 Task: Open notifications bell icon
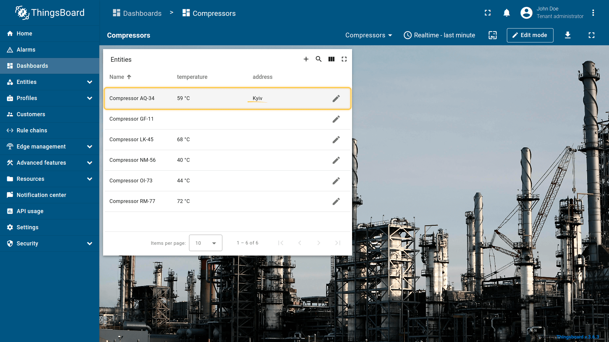(x=507, y=13)
